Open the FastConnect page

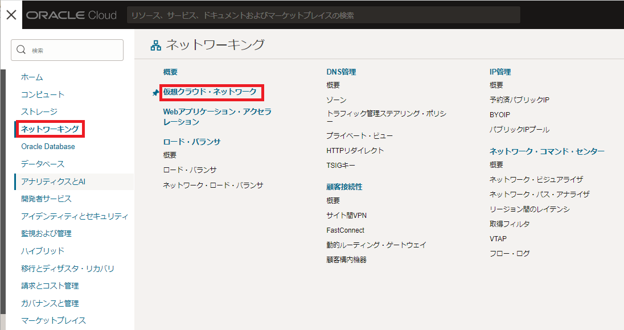[345, 230]
